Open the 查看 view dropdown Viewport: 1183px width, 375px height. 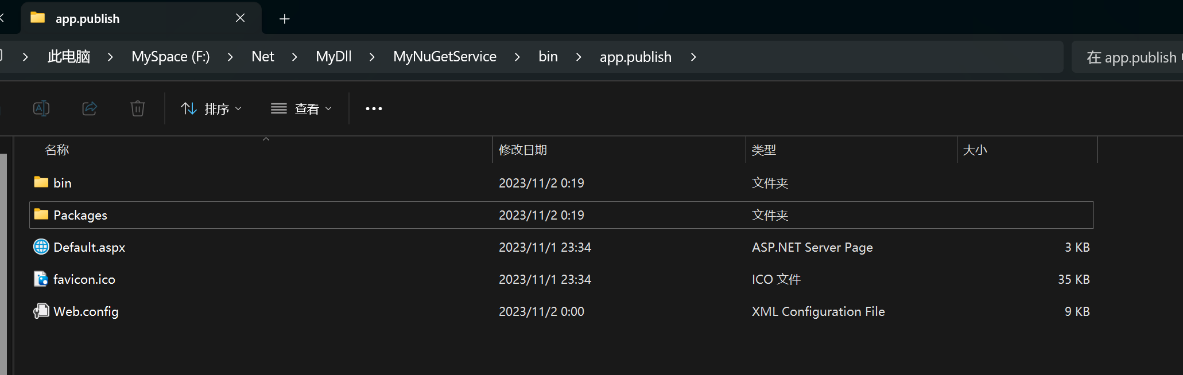tap(301, 108)
